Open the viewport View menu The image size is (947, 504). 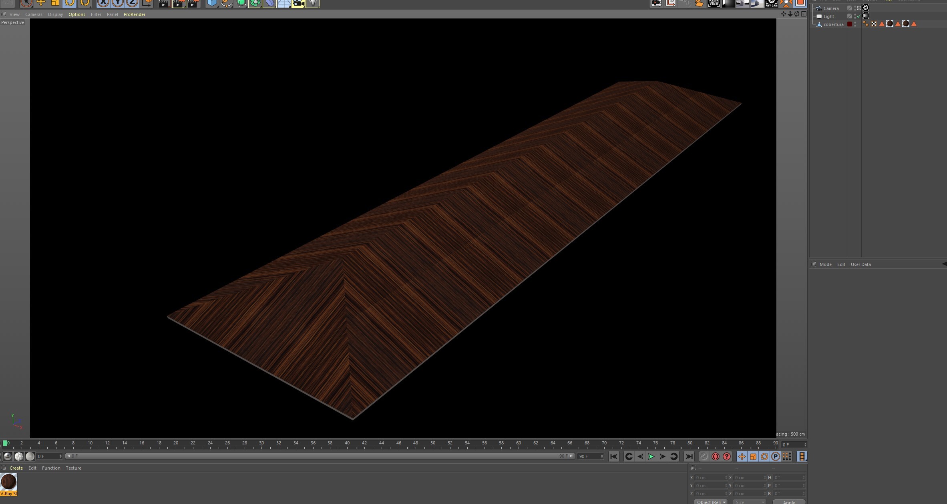14,14
